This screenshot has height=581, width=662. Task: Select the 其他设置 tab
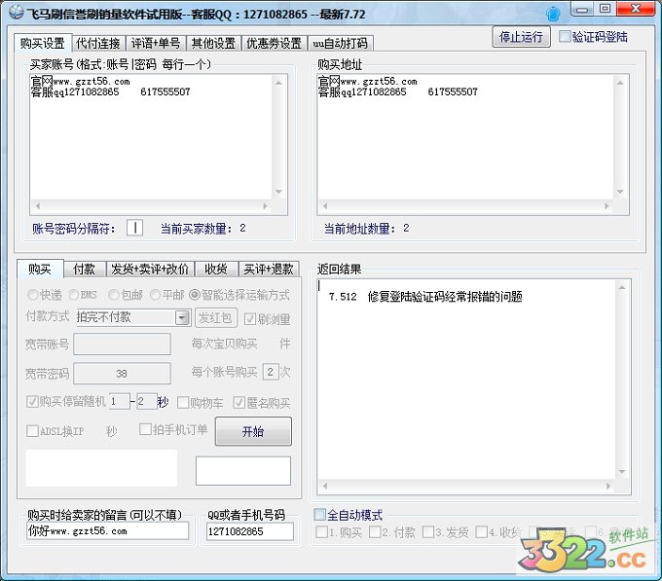213,43
